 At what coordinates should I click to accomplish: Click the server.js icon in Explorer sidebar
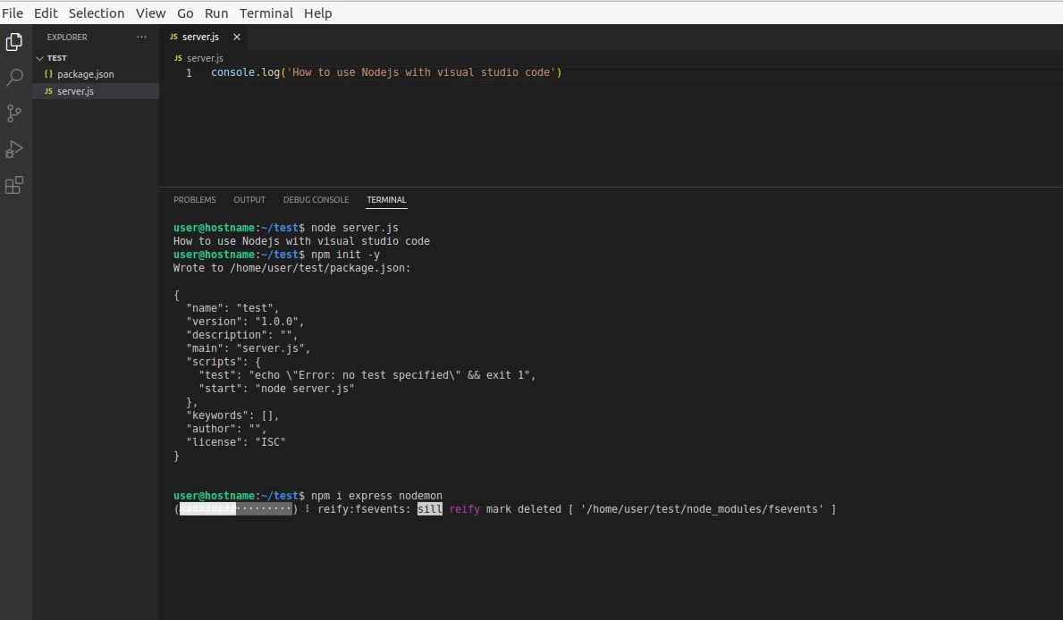(47, 90)
